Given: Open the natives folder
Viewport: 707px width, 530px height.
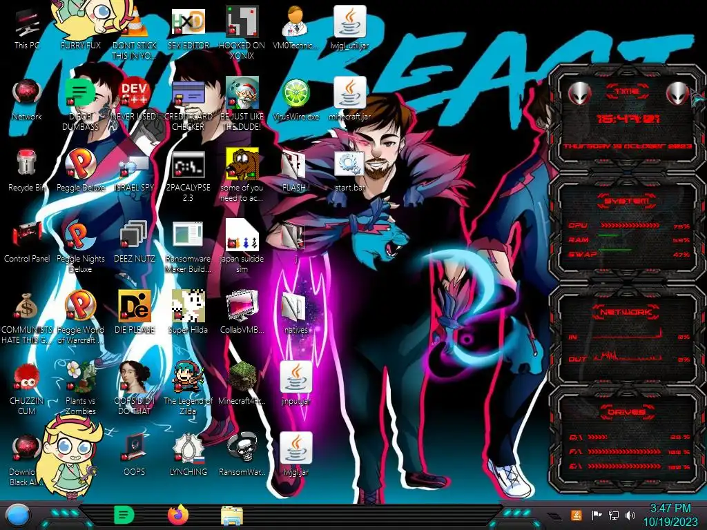Looking at the screenshot, I should point(296,306).
